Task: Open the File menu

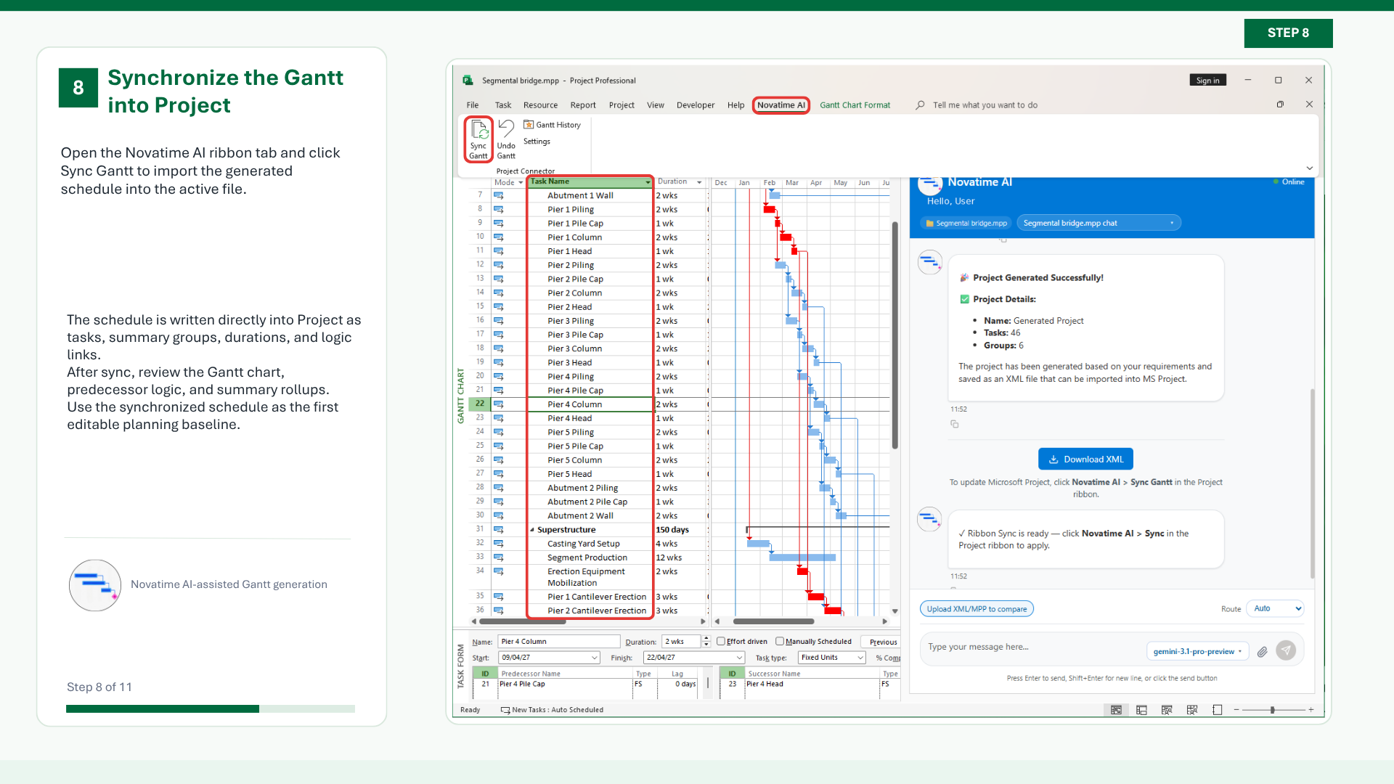Action: click(473, 105)
